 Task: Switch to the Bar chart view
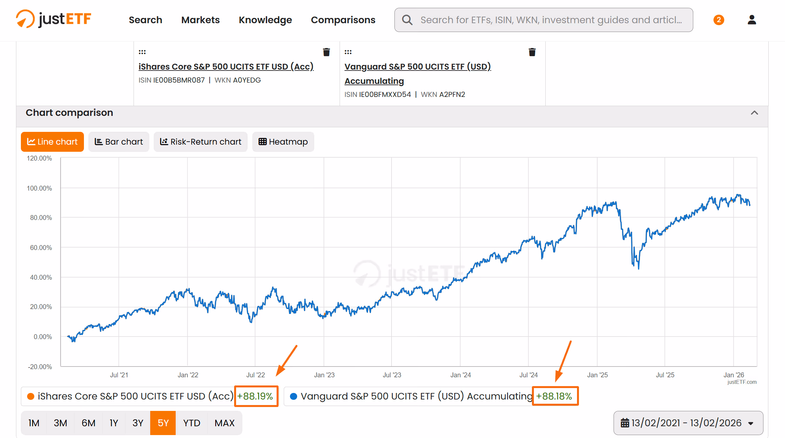click(119, 142)
